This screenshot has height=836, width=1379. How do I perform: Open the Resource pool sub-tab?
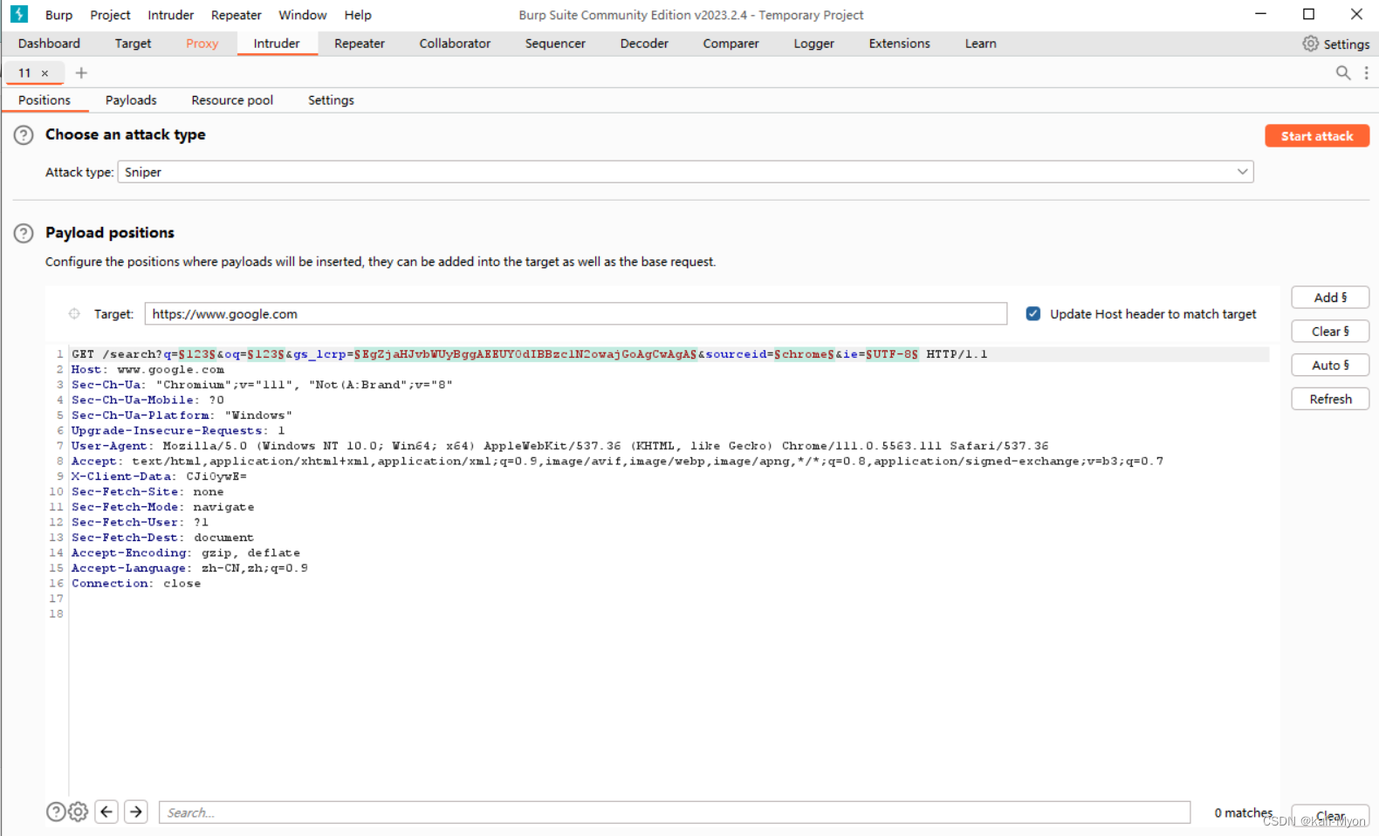[232, 100]
